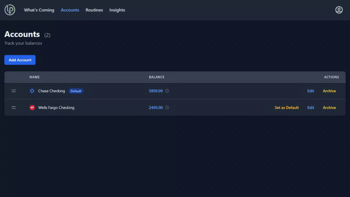
Task: Select the Accounts navigation tab
Action: click(70, 10)
